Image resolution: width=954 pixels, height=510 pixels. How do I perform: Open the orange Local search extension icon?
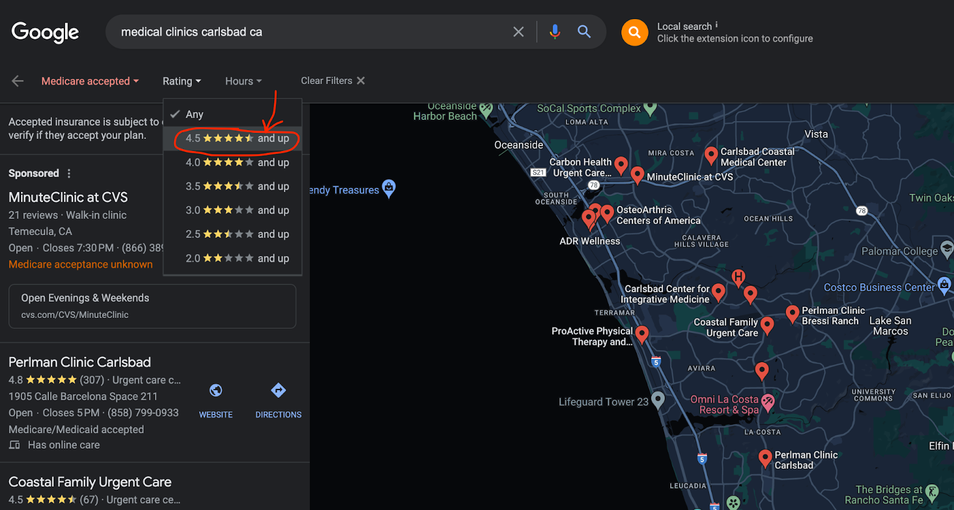(635, 32)
